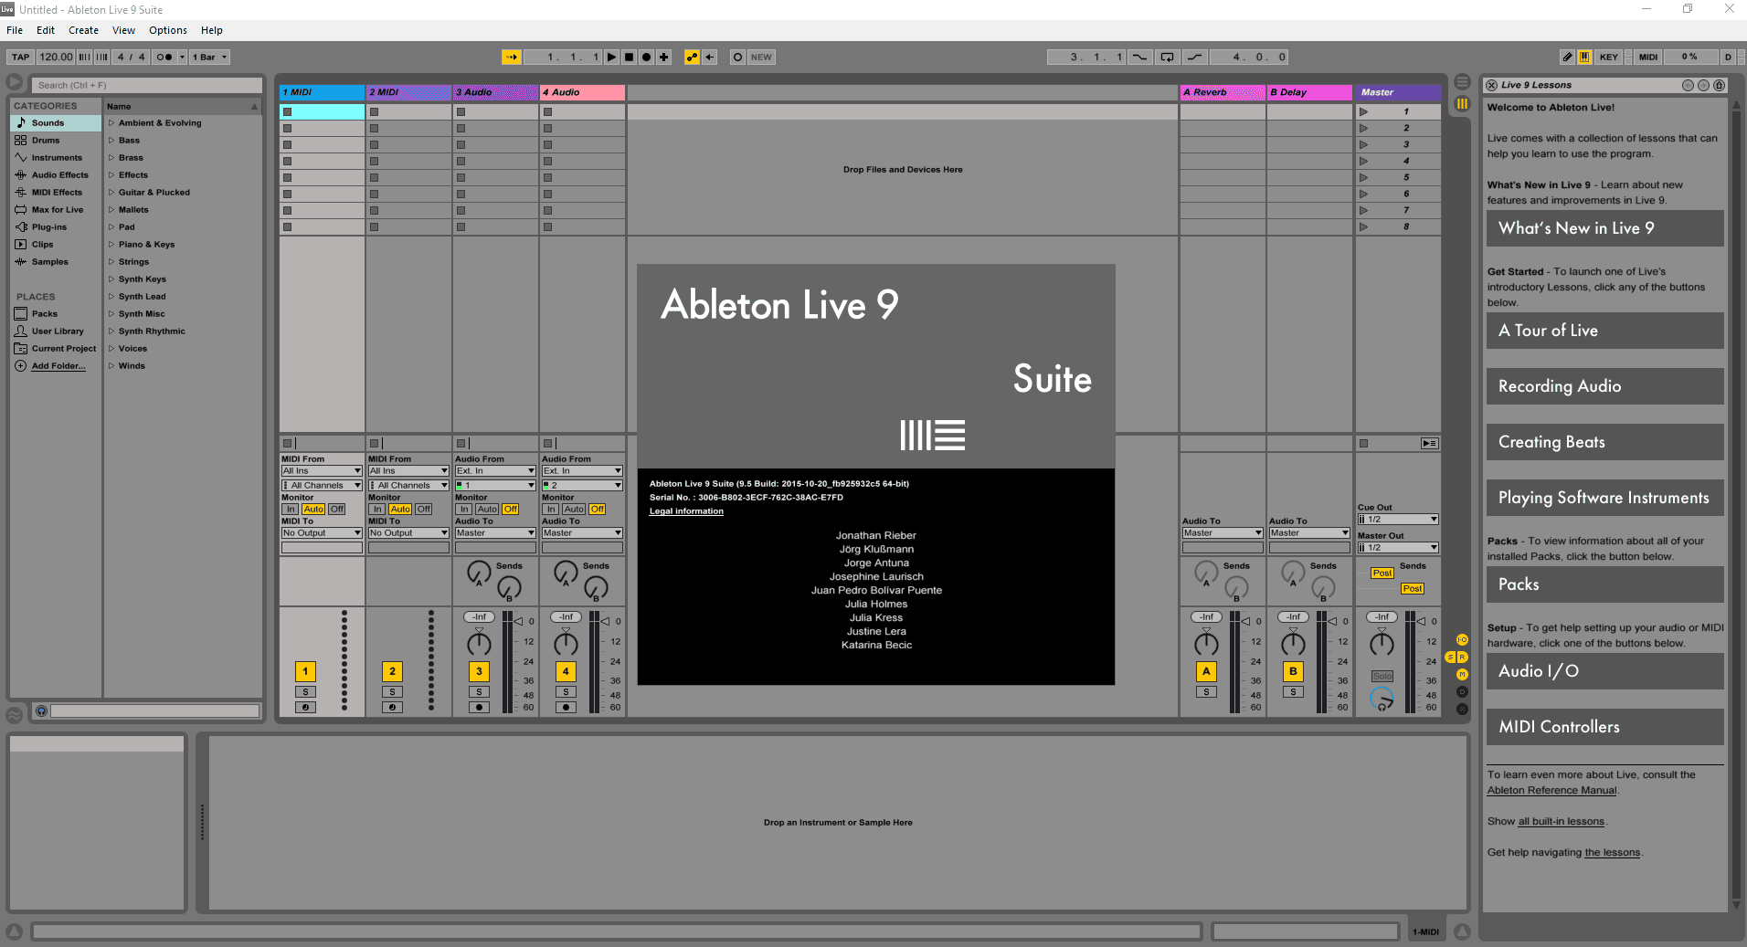Switch to Arrangement View with the horizontal-lines icon

tap(1462, 81)
